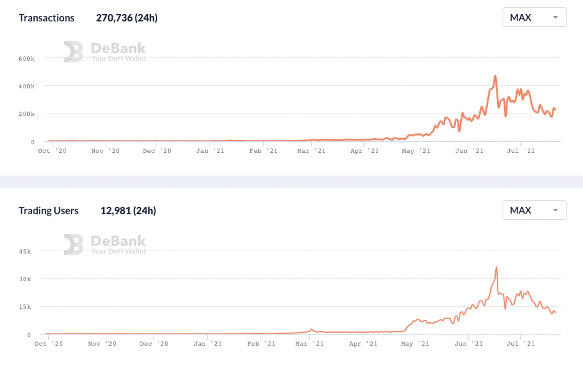This screenshot has width=583, height=366.
Task: Click the May '21 label on Trading Users axis
Action: point(415,344)
